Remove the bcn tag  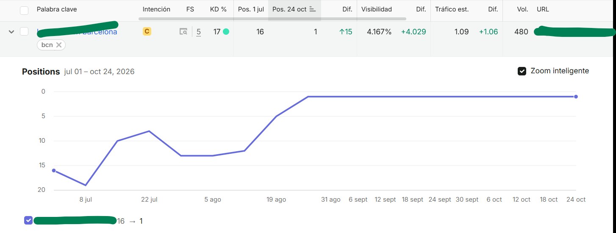click(59, 44)
